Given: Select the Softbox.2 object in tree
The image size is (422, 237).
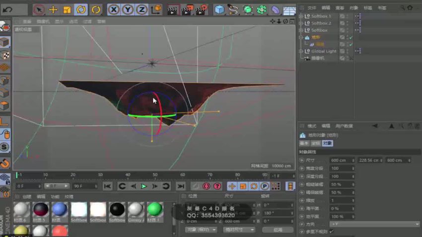Looking at the screenshot, I should point(321,23).
